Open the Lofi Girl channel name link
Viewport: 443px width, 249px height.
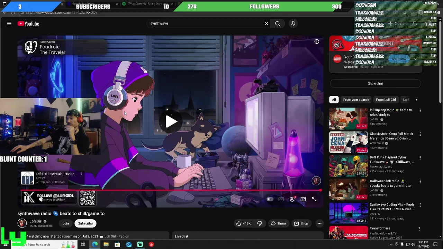(x=36, y=221)
